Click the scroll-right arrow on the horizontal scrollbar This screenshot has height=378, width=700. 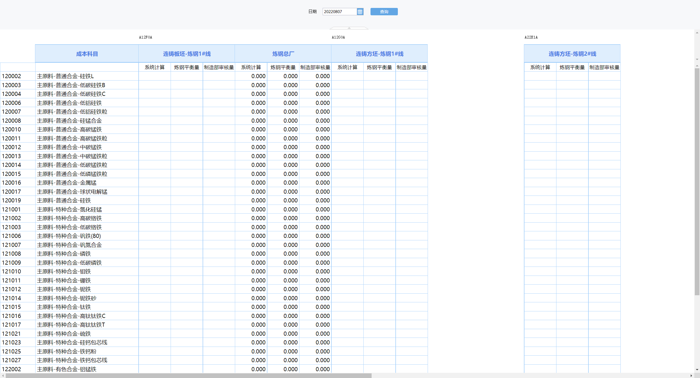[692, 376]
